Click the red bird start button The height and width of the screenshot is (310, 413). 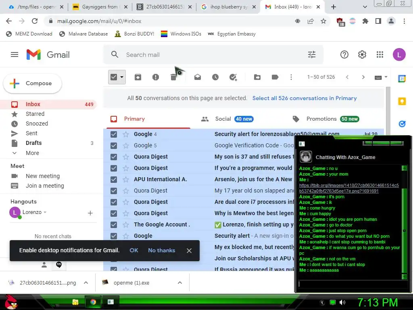point(10,302)
